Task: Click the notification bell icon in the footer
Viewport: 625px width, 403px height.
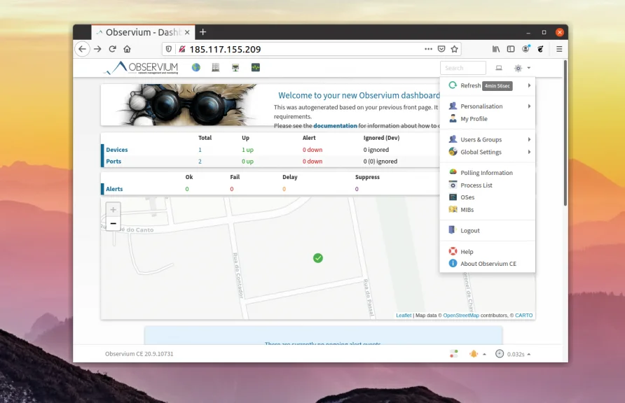Action: (474, 353)
